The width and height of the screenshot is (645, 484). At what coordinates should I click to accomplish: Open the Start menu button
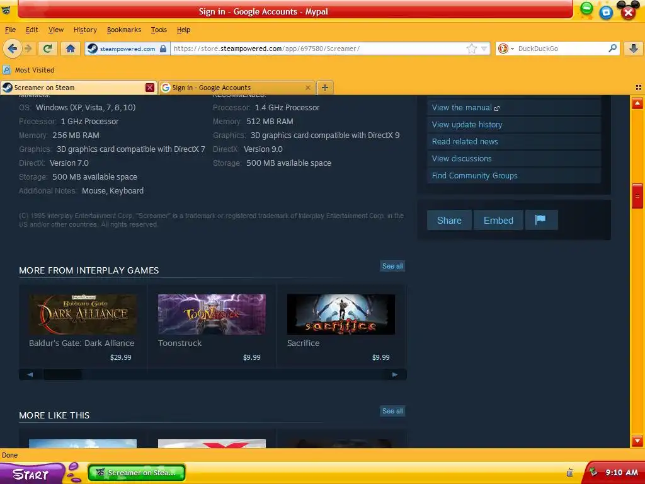[x=32, y=473]
